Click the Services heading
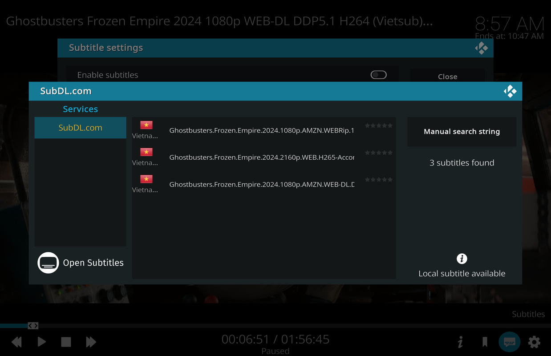 (x=80, y=109)
